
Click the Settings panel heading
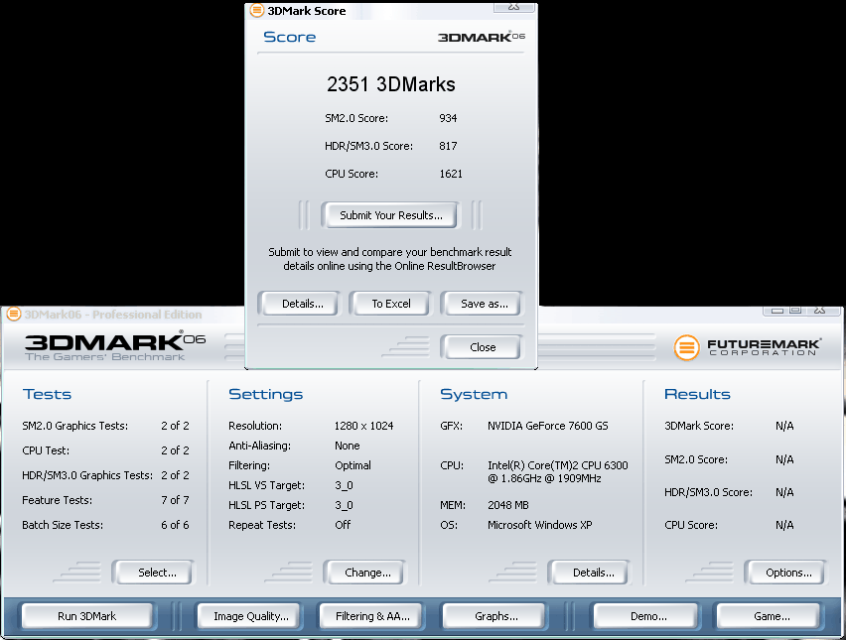265,394
